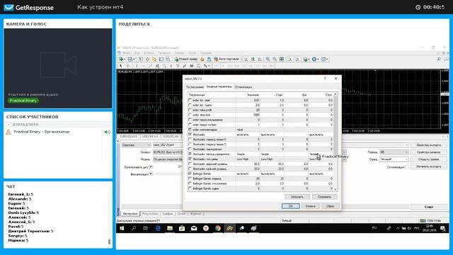Click 'Сброс' in the parameters dialog
The height and width of the screenshot is (255, 453).
click(x=330, y=206)
